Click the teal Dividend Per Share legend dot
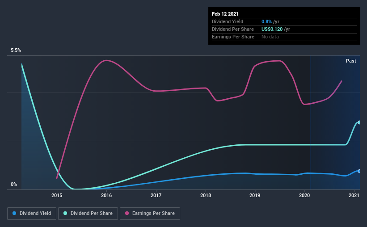 [x=65, y=213]
